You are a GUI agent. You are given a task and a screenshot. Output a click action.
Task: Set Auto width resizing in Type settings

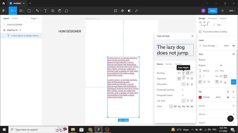[179, 73]
